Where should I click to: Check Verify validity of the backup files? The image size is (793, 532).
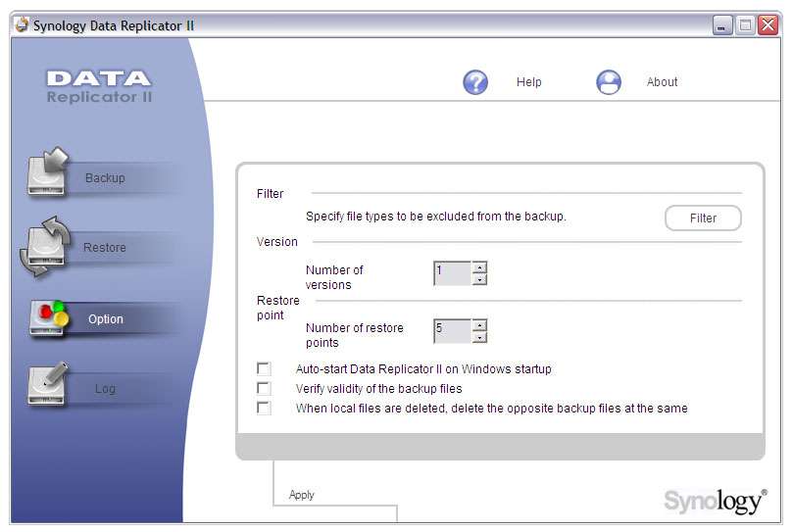pos(264,388)
